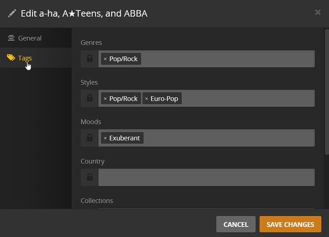Screen dimensions: 329x237
Task: Toggle the Country field lock
Action: tap(90, 177)
